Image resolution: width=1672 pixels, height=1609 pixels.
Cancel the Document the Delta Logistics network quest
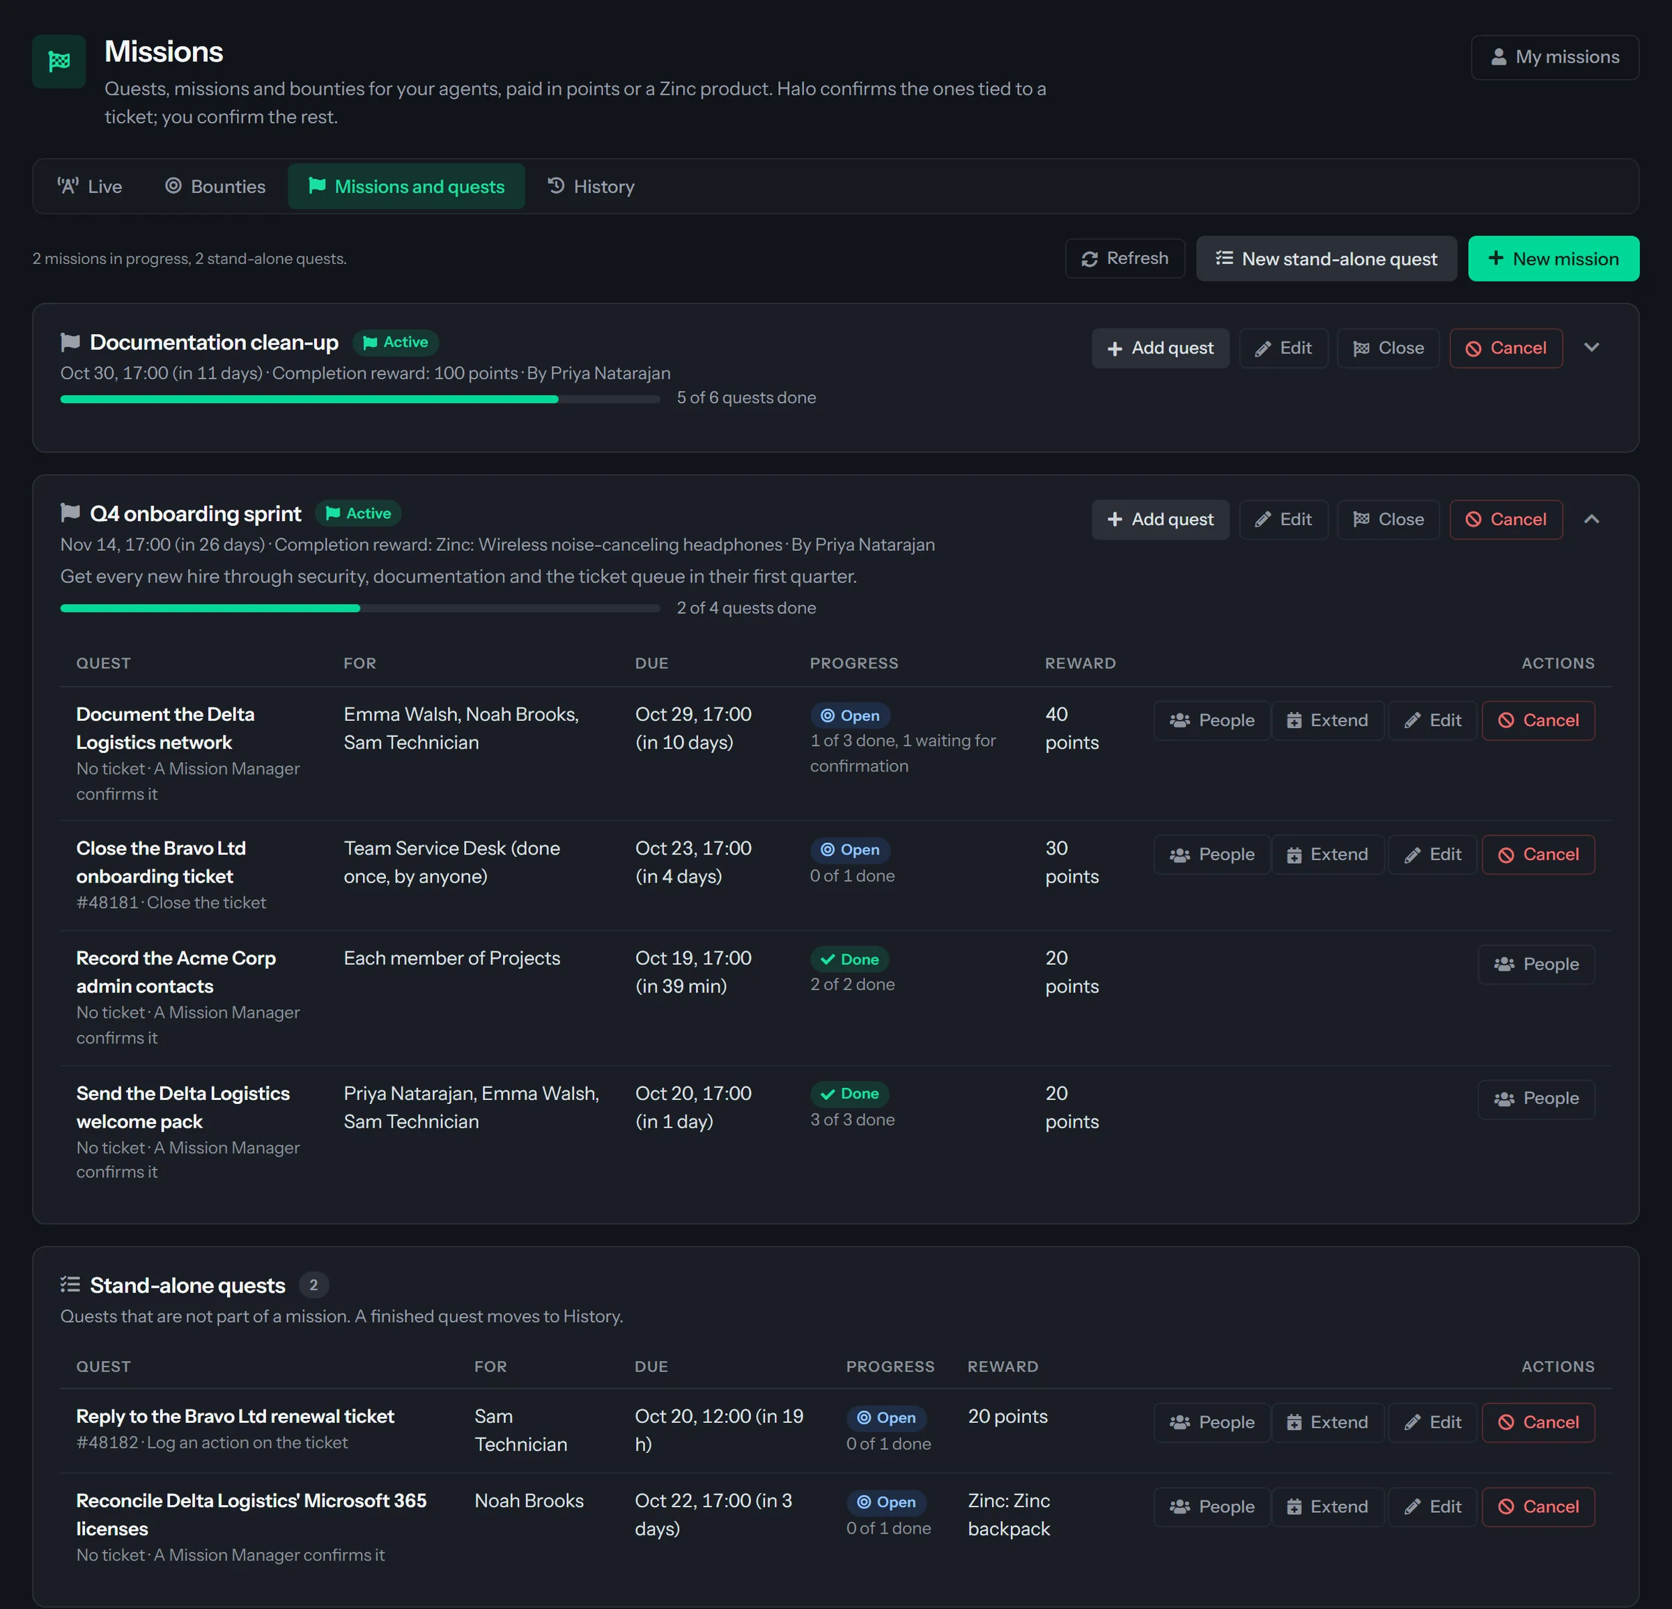pos(1538,720)
